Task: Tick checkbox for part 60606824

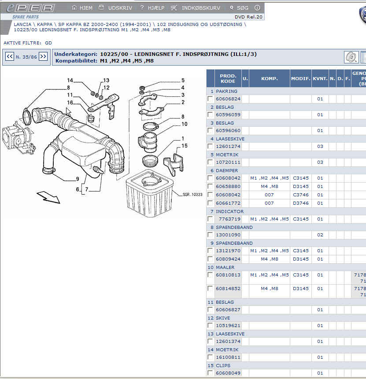Action: [210, 99]
